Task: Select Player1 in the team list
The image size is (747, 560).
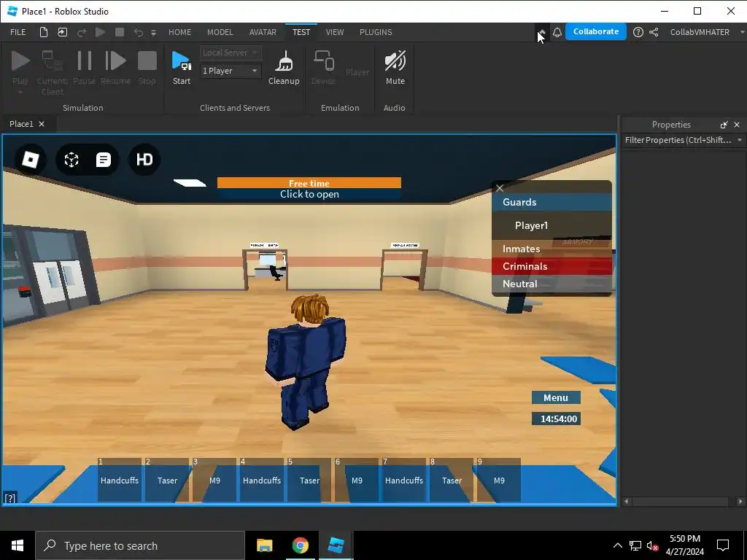Action: tap(551, 225)
